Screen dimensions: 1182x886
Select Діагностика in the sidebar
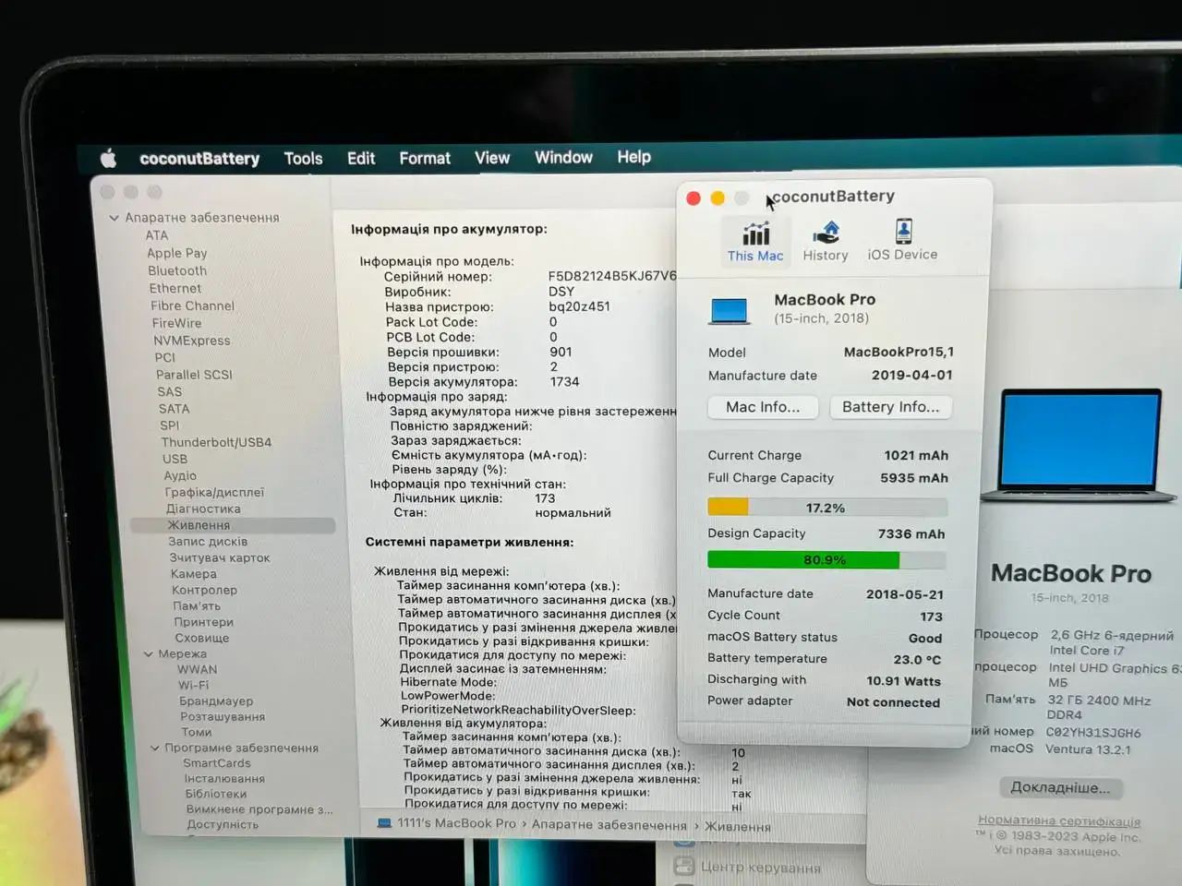click(x=203, y=509)
